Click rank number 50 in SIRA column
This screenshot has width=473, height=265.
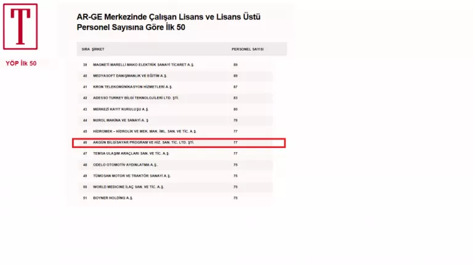point(85,187)
